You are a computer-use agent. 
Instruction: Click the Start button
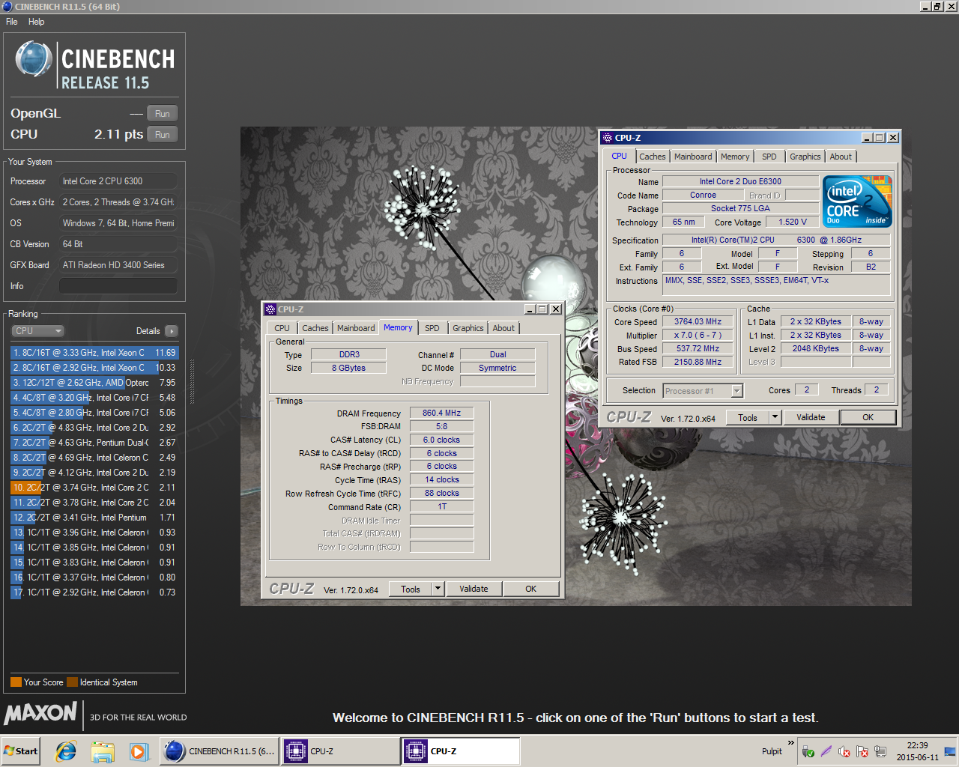(22, 751)
